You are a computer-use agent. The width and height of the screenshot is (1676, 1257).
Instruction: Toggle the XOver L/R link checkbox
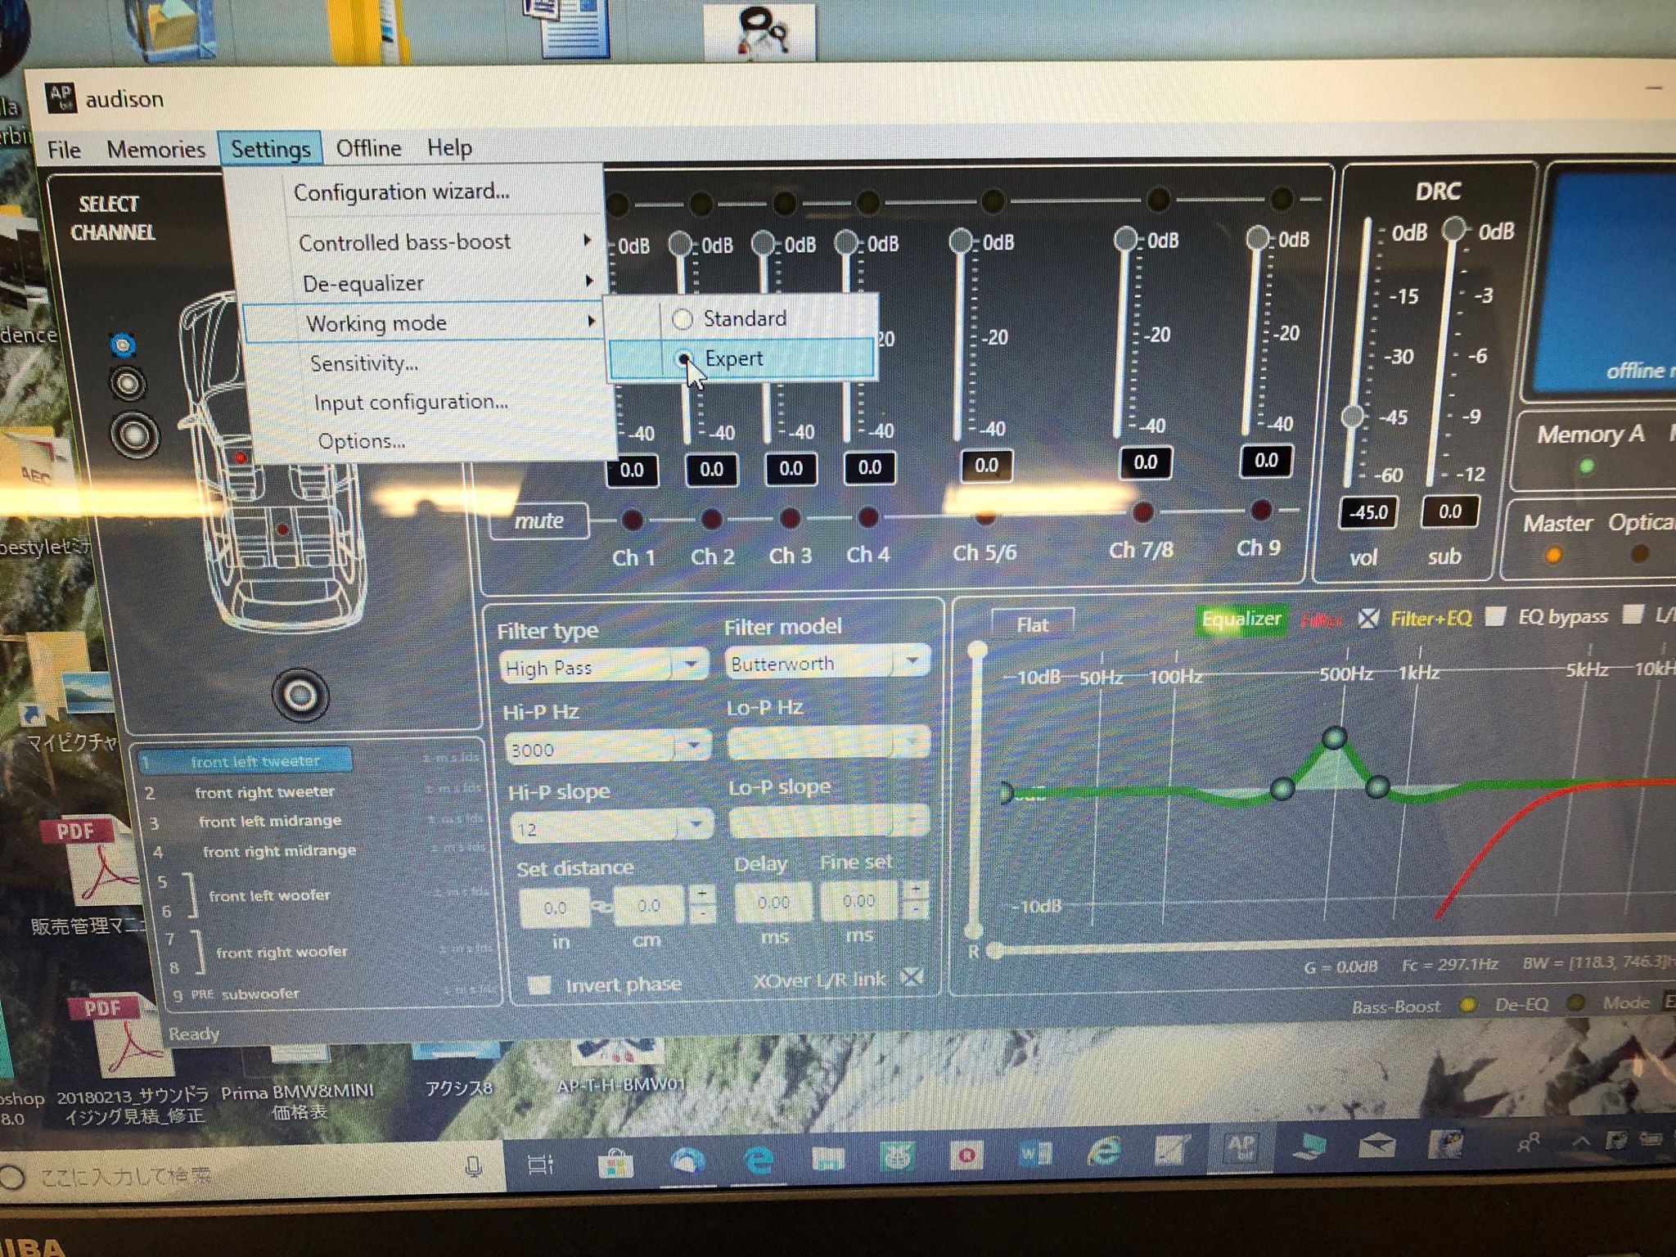pyautogui.click(x=911, y=977)
